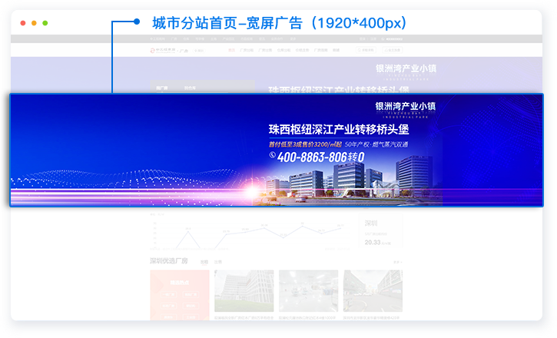Click the 50年产权·燃气蒸汽双通 text

point(376,144)
